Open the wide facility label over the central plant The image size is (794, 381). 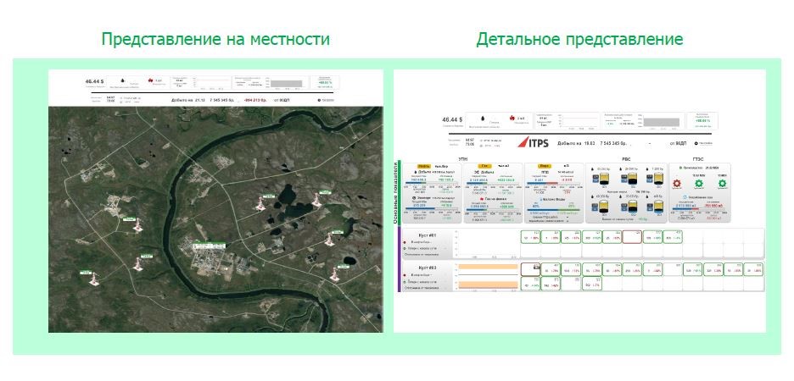pyautogui.click(x=209, y=245)
